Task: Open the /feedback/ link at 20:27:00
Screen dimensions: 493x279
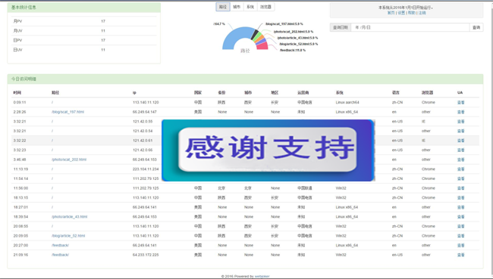Action: (61, 245)
